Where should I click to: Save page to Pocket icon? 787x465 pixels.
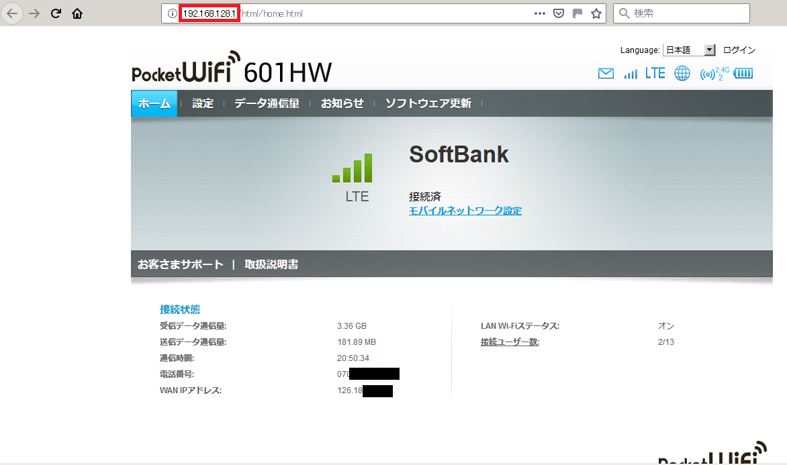tap(559, 13)
